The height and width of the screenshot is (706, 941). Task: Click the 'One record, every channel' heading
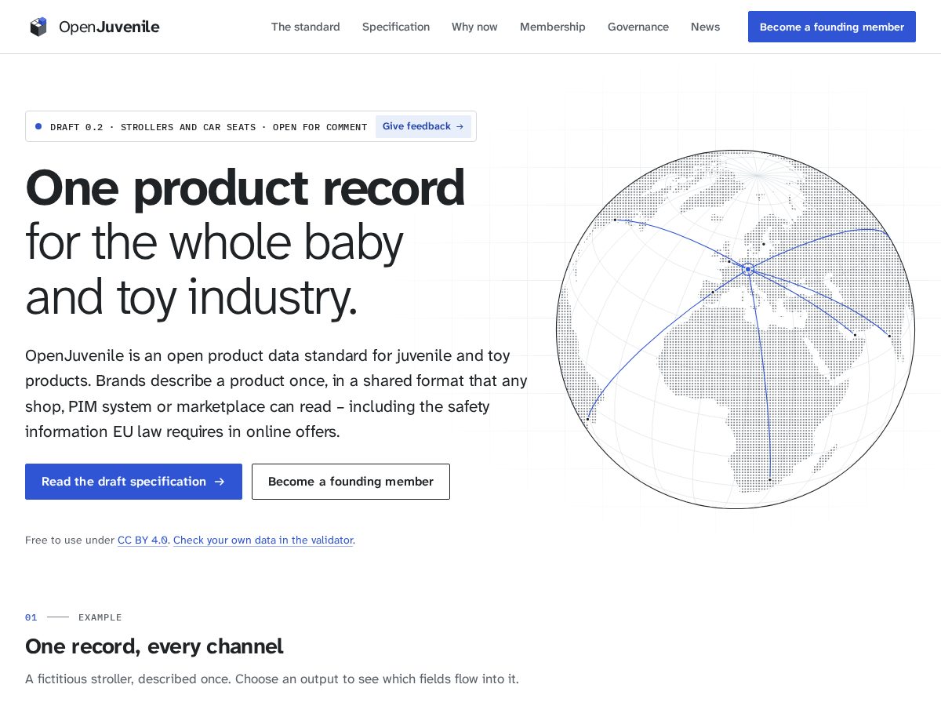coord(154,646)
